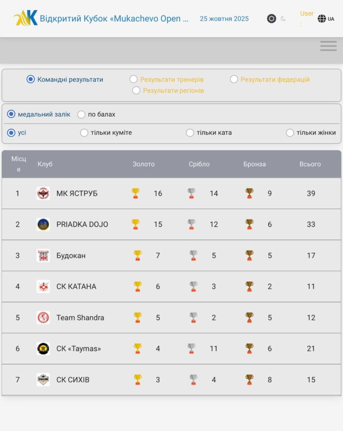Open language selector globe icon
Screen dimensions: 343x431
(322, 19)
